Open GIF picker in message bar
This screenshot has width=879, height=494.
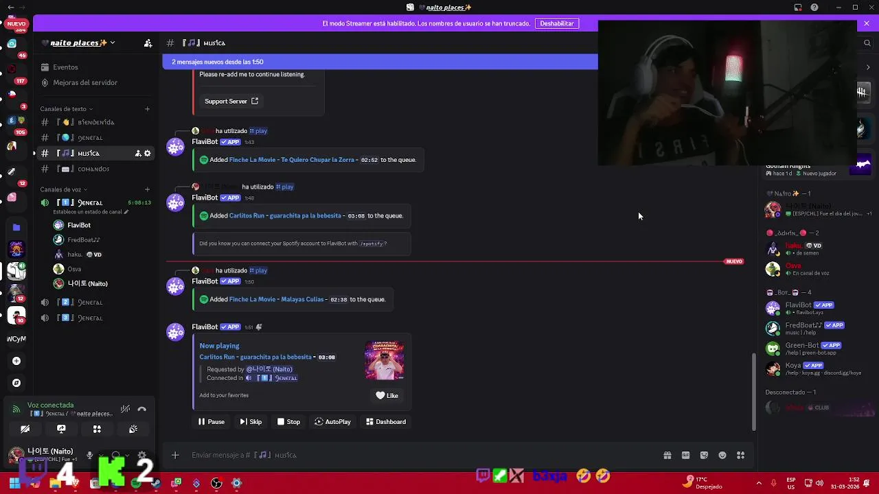pos(685,455)
